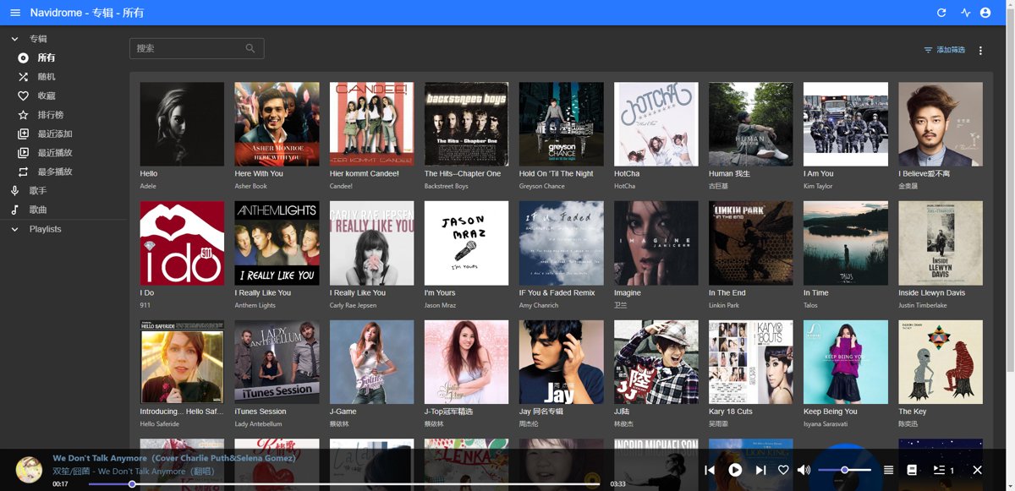This screenshot has width=1015, height=491.
Task: Click the artist name Talos
Action: 812,305
